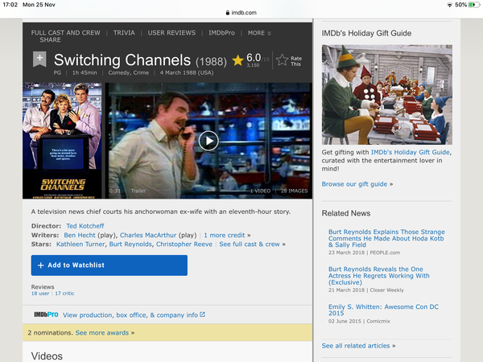Open the Crime genre link
The width and height of the screenshot is (483, 362).
point(141,73)
